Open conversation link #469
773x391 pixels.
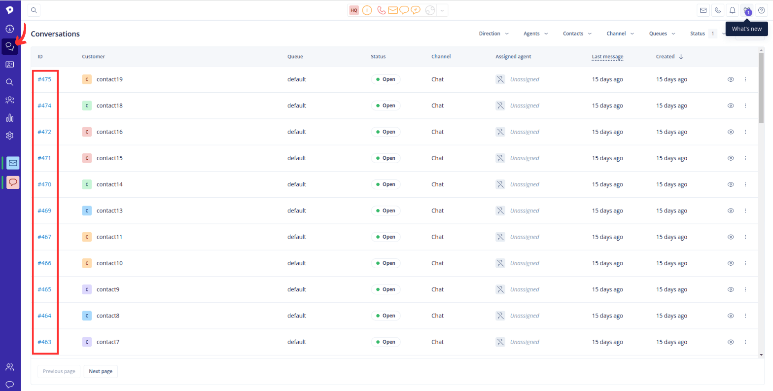[44, 211]
